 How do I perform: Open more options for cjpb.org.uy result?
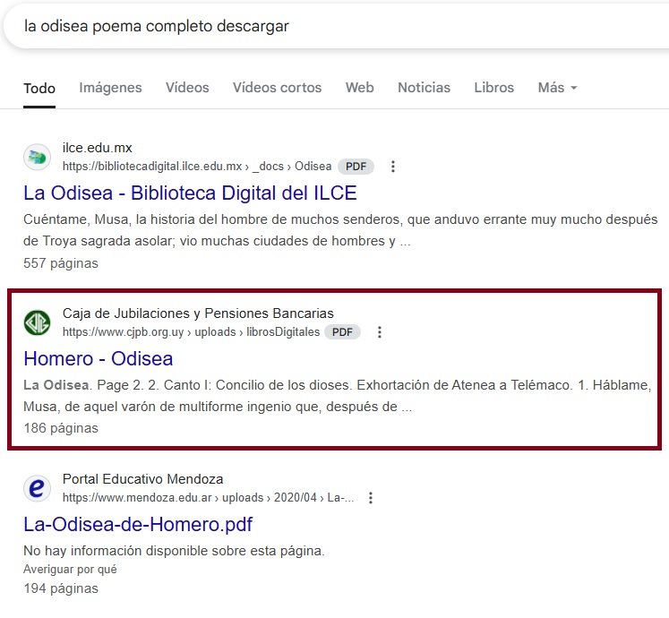pyautogui.click(x=380, y=332)
